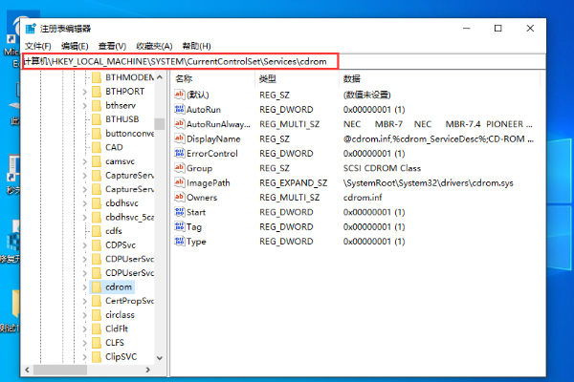This screenshot has width=574, height=382.
Task: Open the 文件(F) menu
Action: click(x=38, y=46)
